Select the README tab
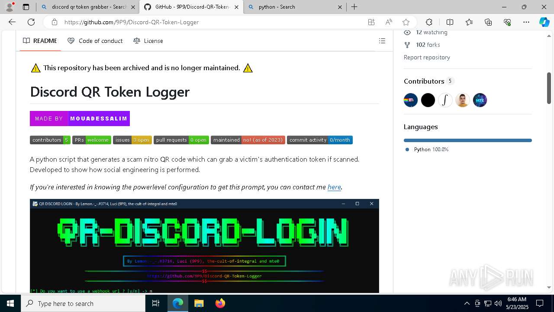554x312 pixels. pyautogui.click(x=40, y=41)
